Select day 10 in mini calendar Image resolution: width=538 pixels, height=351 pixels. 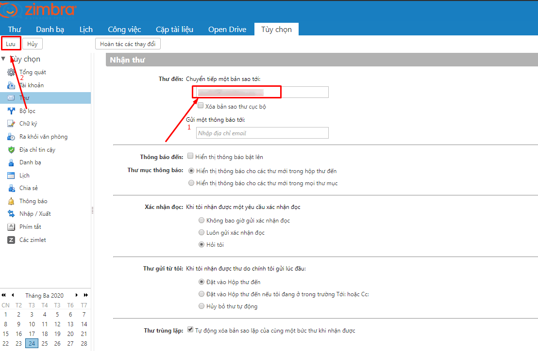[x=32, y=324]
